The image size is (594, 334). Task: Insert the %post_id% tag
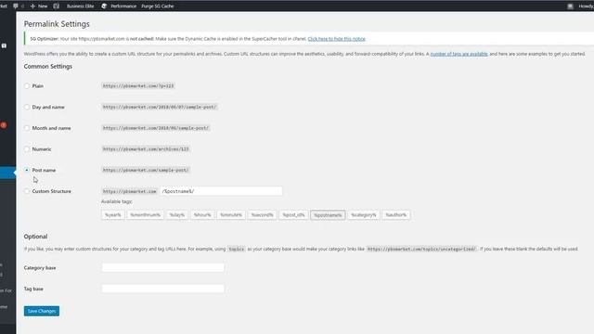coord(293,214)
